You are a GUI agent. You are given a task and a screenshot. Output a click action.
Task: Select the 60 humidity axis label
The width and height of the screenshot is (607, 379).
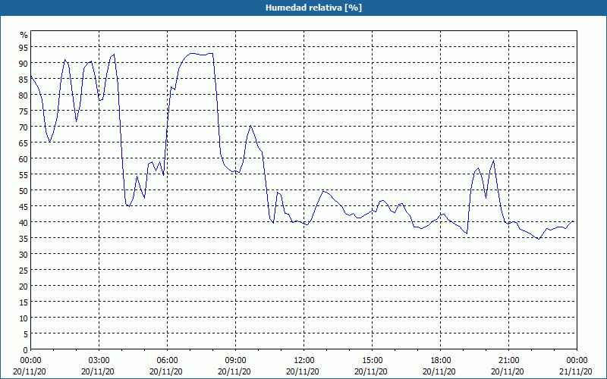(x=24, y=158)
